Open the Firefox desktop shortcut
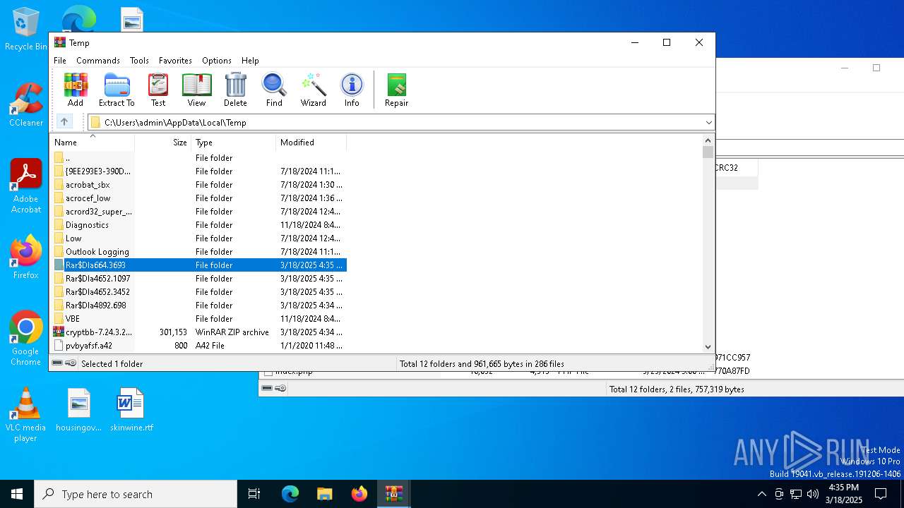This screenshot has width=904, height=508. pyautogui.click(x=26, y=258)
